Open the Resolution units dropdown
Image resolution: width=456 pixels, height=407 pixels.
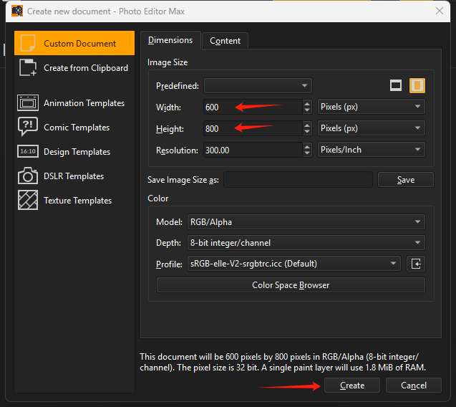tap(372, 150)
